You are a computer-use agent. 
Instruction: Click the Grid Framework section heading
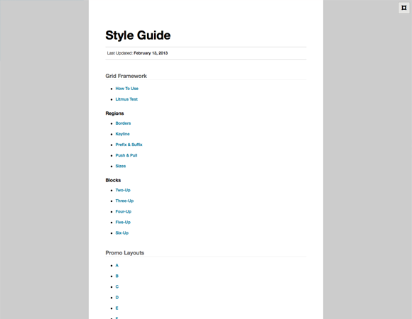tap(126, 76)
